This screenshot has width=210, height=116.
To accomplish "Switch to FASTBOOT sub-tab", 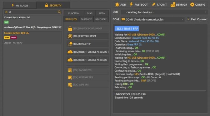I will point(86,19).
